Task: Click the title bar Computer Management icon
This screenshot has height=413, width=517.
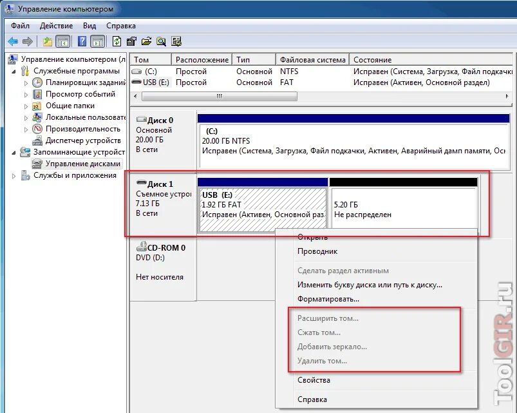Action: 9,9
